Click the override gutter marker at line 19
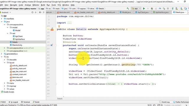Viewport: 189px width, 106px height. coord(52,45)
